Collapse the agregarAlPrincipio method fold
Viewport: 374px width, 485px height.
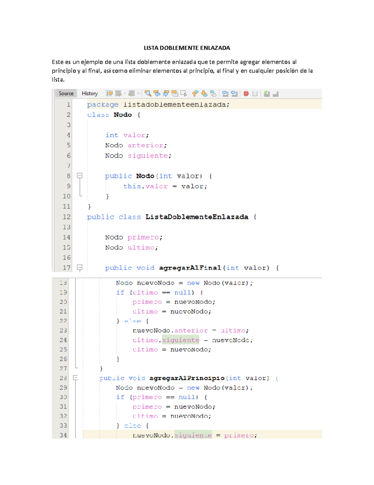75,378
